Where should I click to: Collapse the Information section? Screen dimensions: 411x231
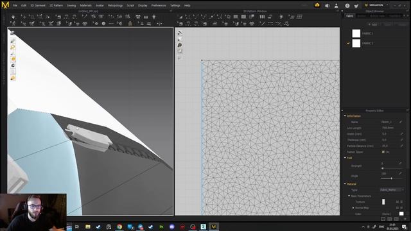pos(345,116)
